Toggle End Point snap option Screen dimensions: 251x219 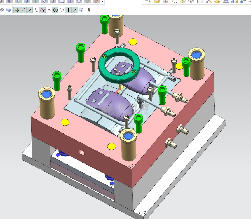point(24,10)
